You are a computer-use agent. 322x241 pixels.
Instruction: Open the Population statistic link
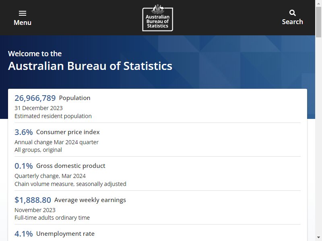tap(74, 98)
